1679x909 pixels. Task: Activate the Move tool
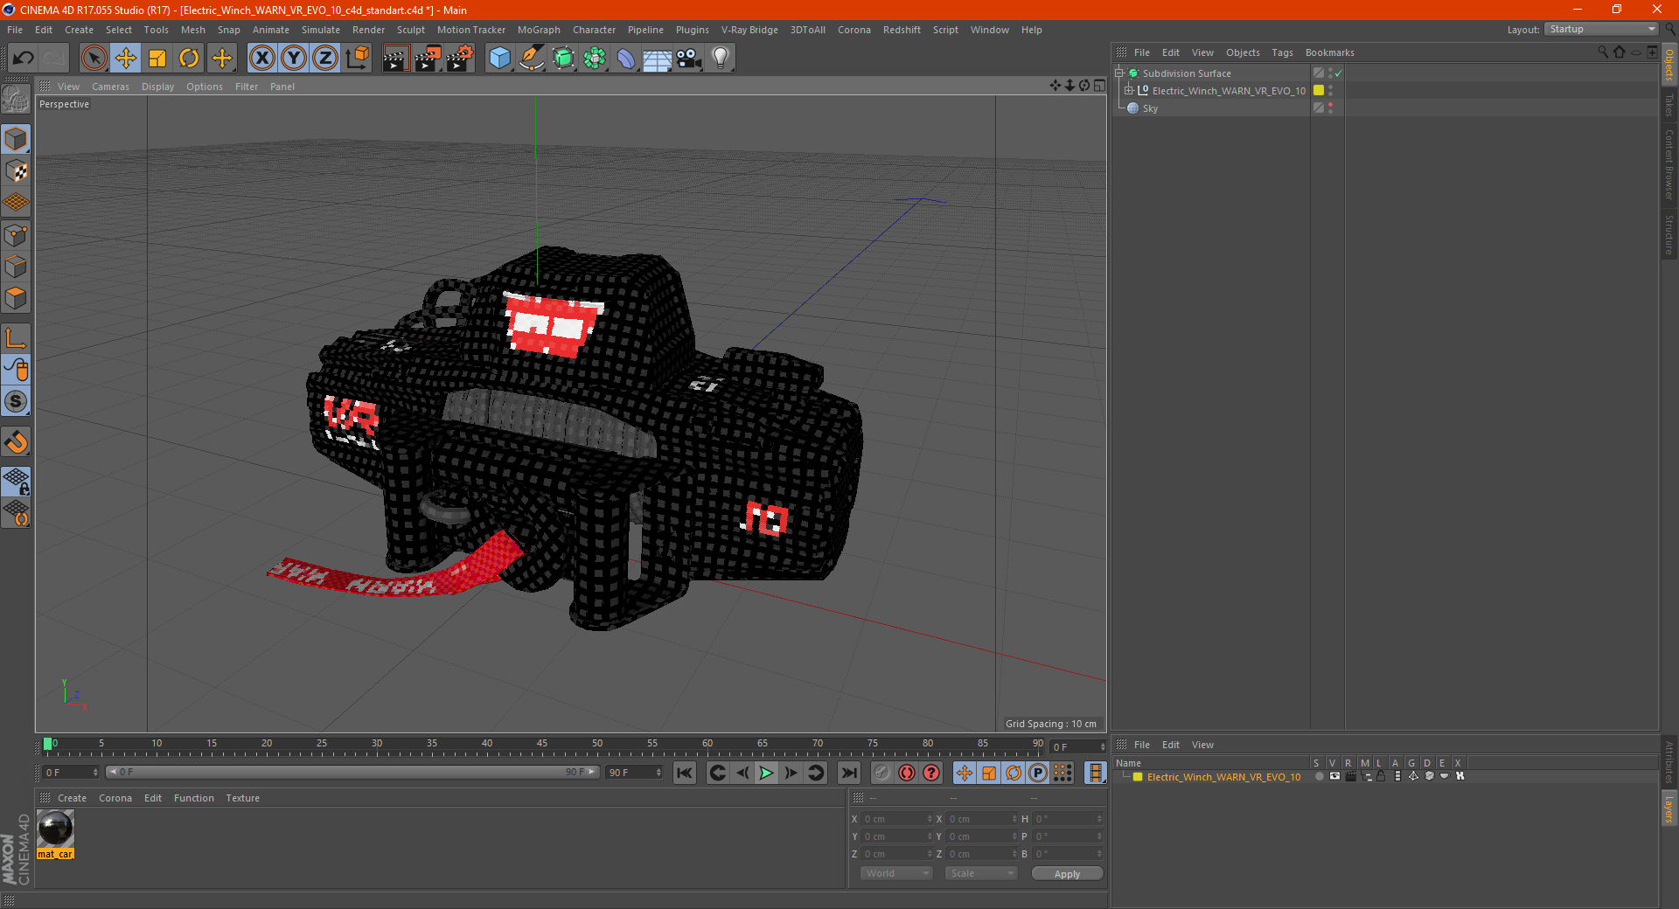(126, 59)
